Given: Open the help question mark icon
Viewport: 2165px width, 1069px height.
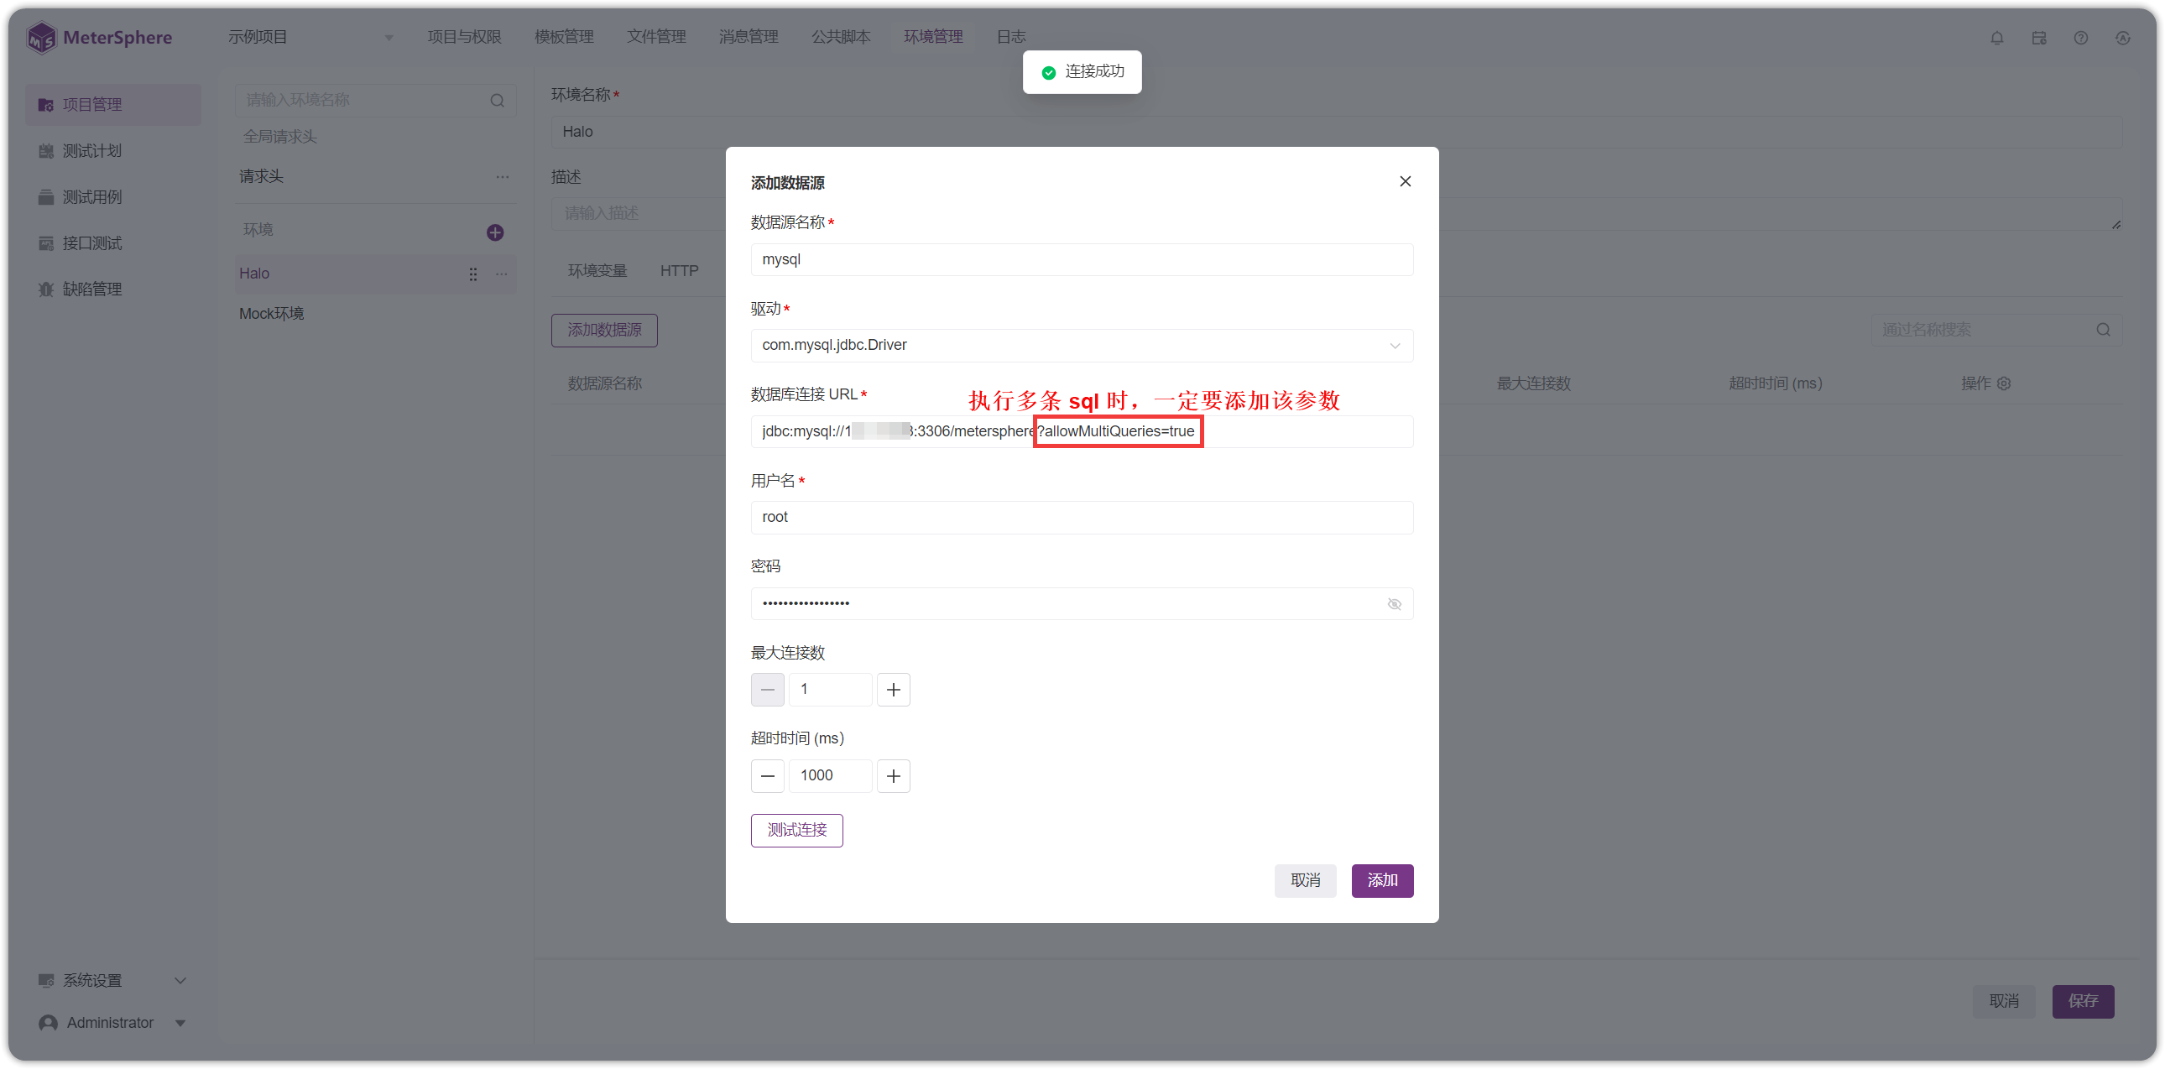Looking at the screenshot, I should coord(2081,38).
